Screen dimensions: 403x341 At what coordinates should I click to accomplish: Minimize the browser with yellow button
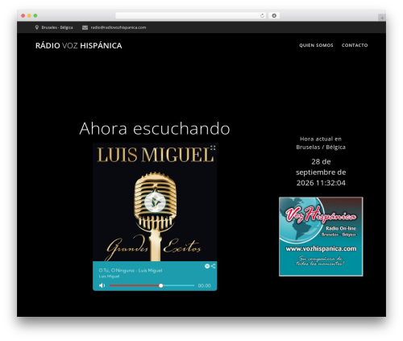pos(29,15)
